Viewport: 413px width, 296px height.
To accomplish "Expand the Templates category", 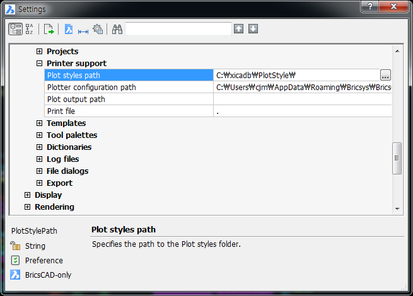I will [x=39, y=123].
